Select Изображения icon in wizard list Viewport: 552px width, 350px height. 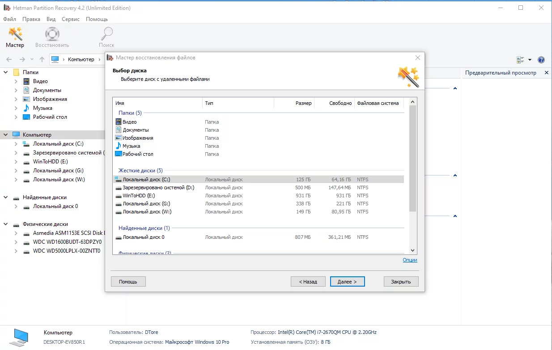coord(119,138)
